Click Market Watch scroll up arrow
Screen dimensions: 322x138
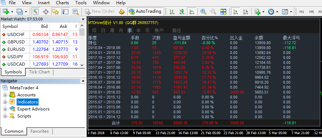82,26
